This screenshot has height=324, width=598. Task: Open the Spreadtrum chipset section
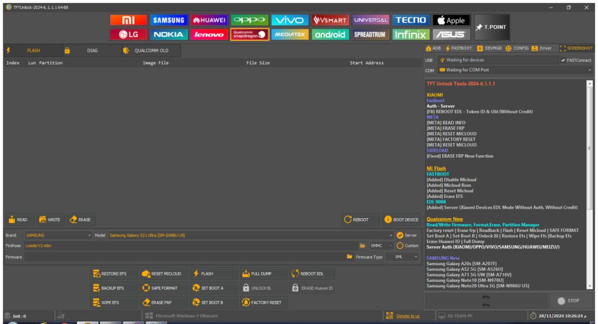[x=370, y=34]
